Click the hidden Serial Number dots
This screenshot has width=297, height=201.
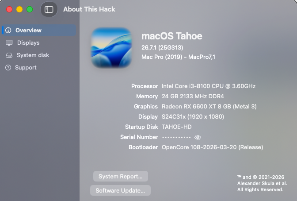[176, 137]
